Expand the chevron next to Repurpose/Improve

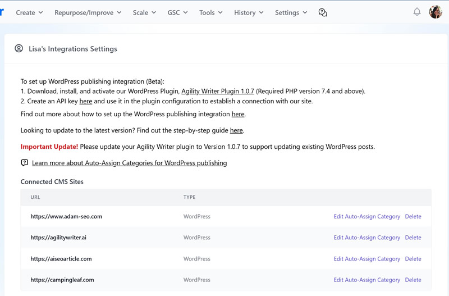119,12
